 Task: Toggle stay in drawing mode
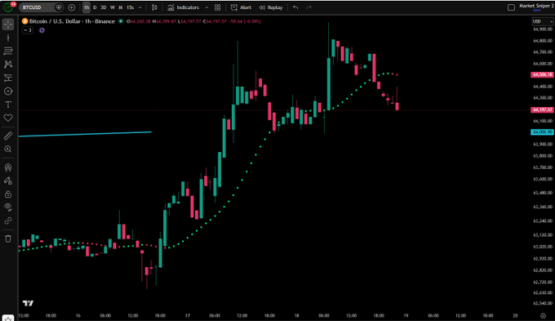pos(8,181)
